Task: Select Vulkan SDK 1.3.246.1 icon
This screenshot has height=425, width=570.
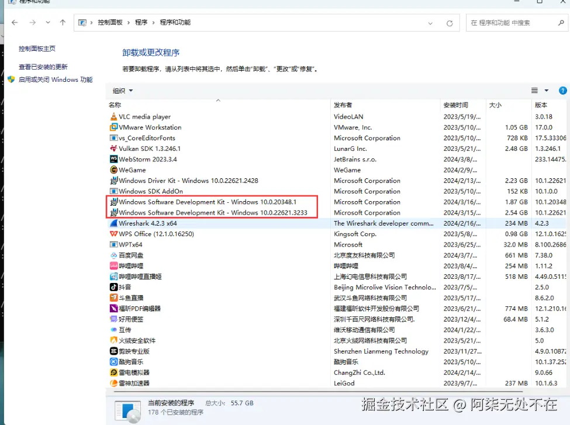Action: (x=114, y=148)
